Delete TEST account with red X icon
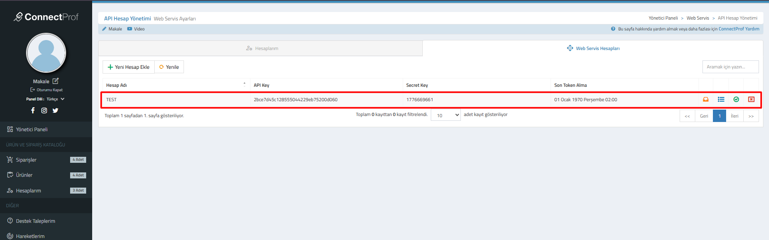This screenshot has width=769, height=240. click(x=751, y=100)
